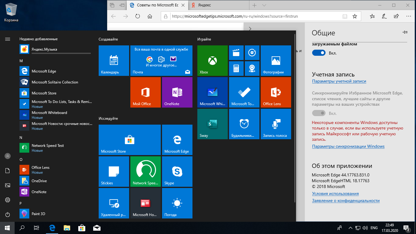Open Windows taskbar search
This screenshot has height=234, width=416.
pyautogui.click(x=22, y=228)
